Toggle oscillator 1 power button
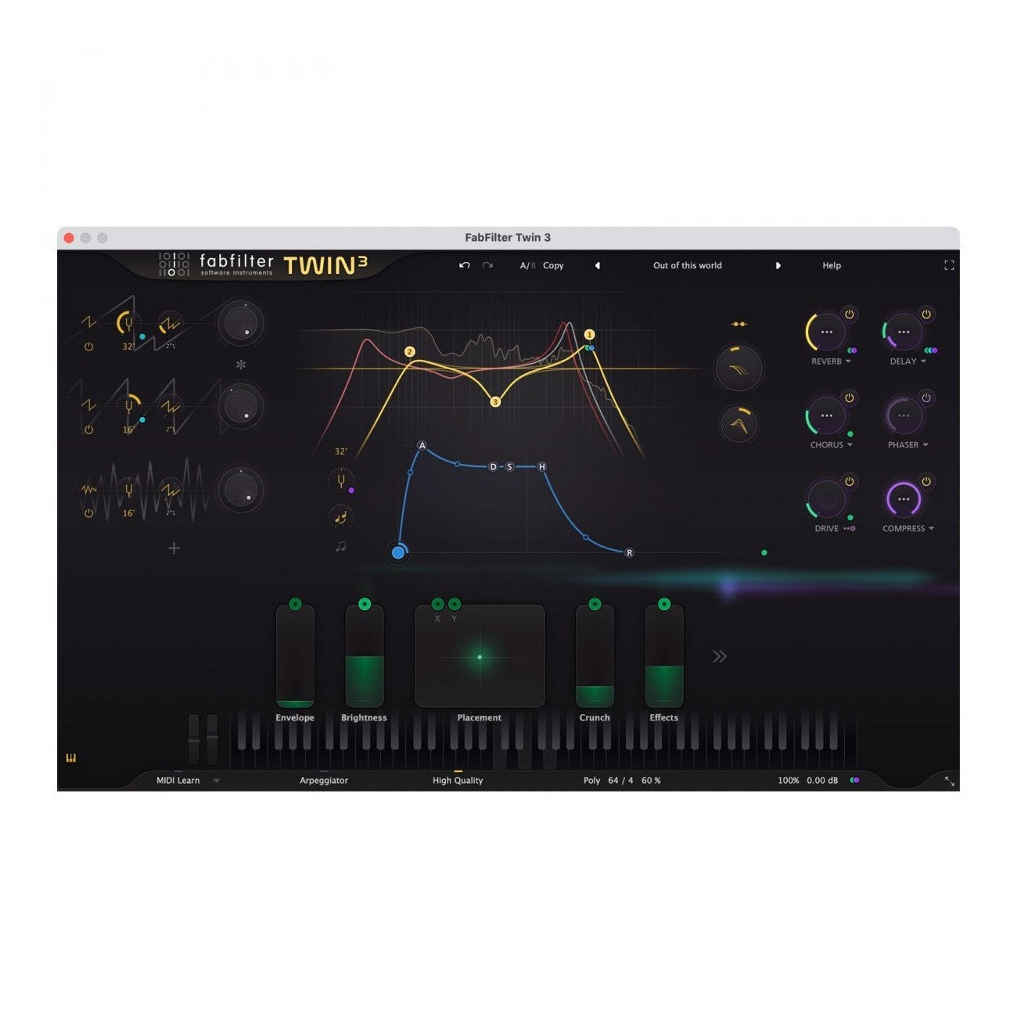This screenshot has height=1017, width=1017. coord(88,346)
